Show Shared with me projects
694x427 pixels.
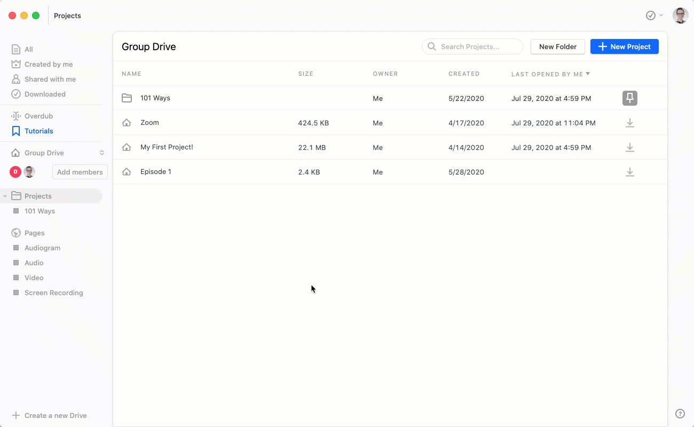(x=50, y=79)
